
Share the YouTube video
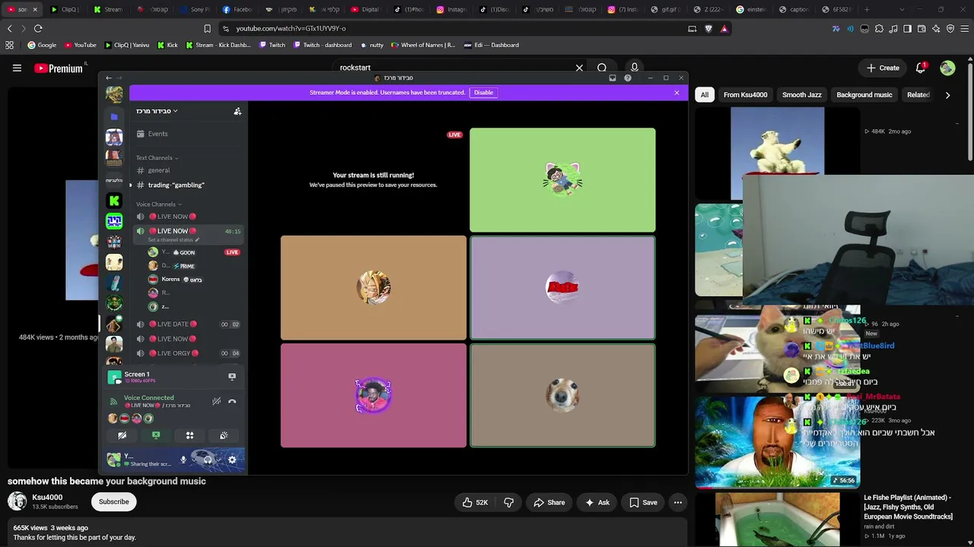[x=549, y=502]
